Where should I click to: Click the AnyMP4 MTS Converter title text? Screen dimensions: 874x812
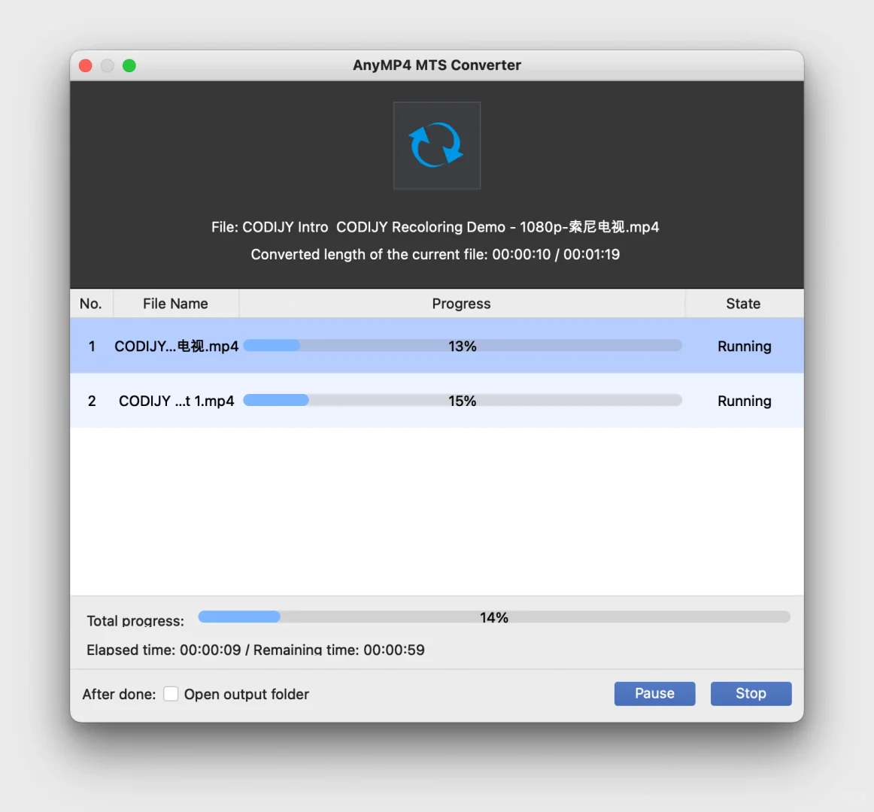point(436,65)
